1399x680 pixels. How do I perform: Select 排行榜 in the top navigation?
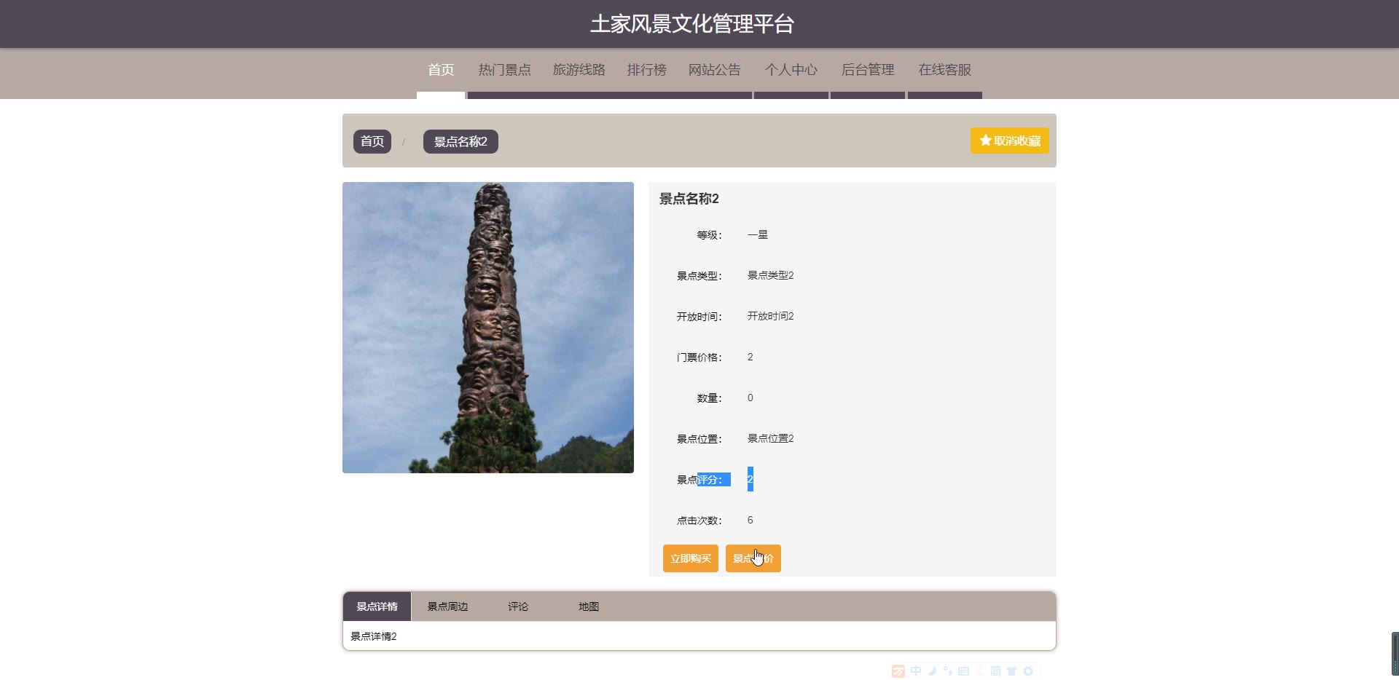[x=646, y=70]
